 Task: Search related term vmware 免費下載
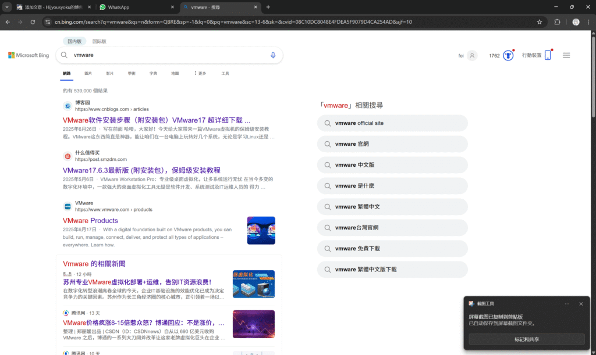click(392, 249)
